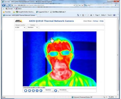Open the Tools menu
The width and height of the screenshot is (121, 99).
point(110,15)
